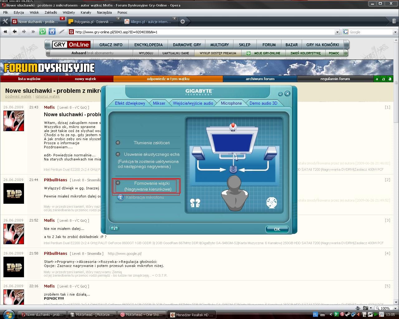Image resolution: width=399 pixels, height=319 pixels.
Task: Open a new tab with plus icon
Action: point(183,21)
